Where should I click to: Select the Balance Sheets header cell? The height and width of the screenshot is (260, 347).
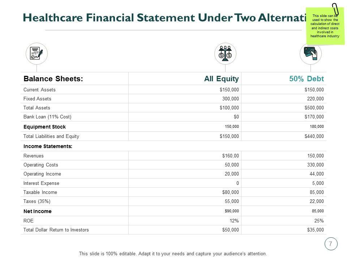coord(53,79)
